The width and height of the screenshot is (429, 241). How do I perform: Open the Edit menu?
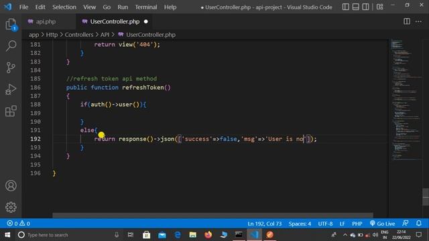(40, 7)
